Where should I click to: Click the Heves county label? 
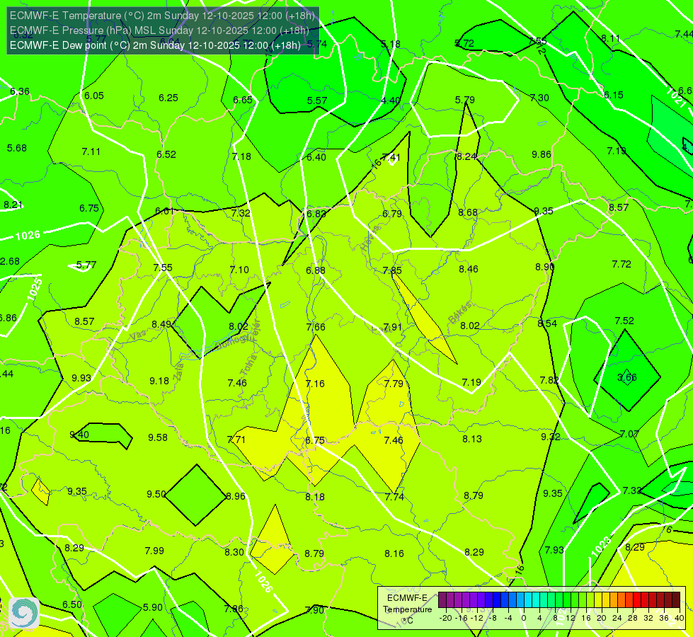pos(370,238)
